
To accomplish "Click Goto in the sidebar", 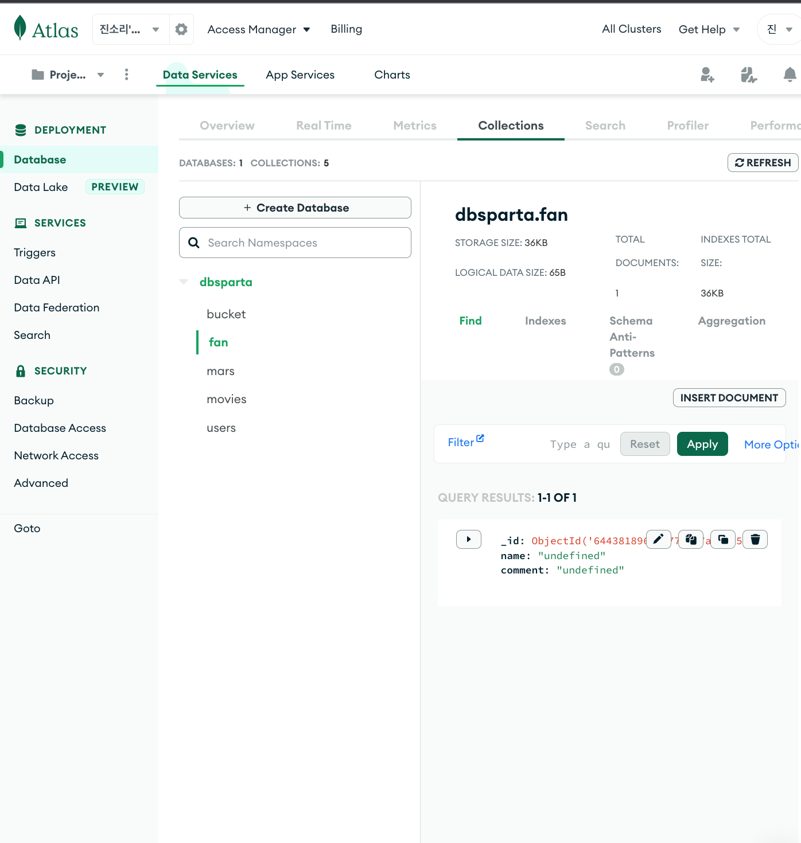I will [x=28, y=528].
